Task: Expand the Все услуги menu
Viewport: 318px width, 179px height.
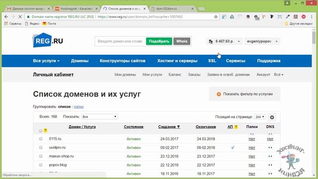Action: 46,61
